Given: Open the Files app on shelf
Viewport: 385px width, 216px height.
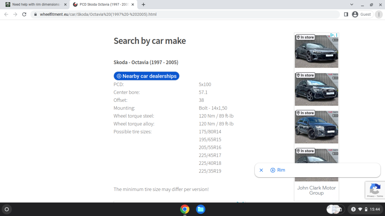Looking at the screenshot, I should [x=201, y=209].
